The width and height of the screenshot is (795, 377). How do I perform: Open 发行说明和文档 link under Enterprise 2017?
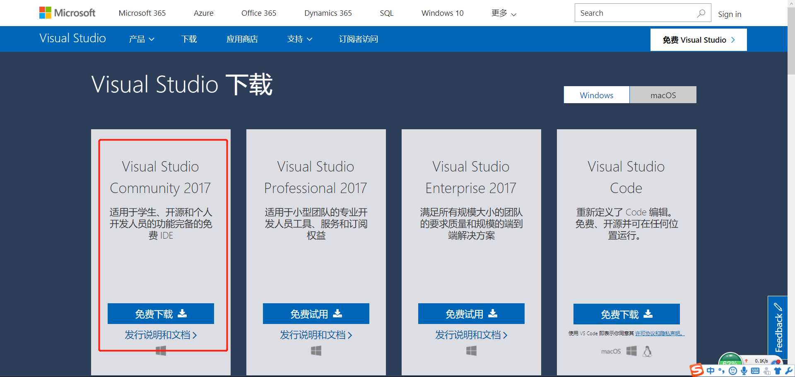(471, 335)
